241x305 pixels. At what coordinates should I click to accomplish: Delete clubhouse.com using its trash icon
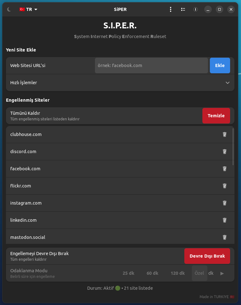point(224,134)
